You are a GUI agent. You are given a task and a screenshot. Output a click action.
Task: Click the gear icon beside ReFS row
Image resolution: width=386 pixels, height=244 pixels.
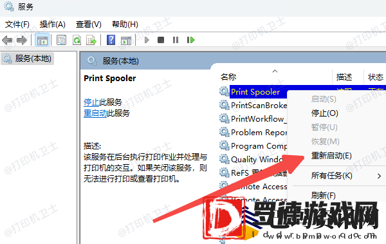224,173
